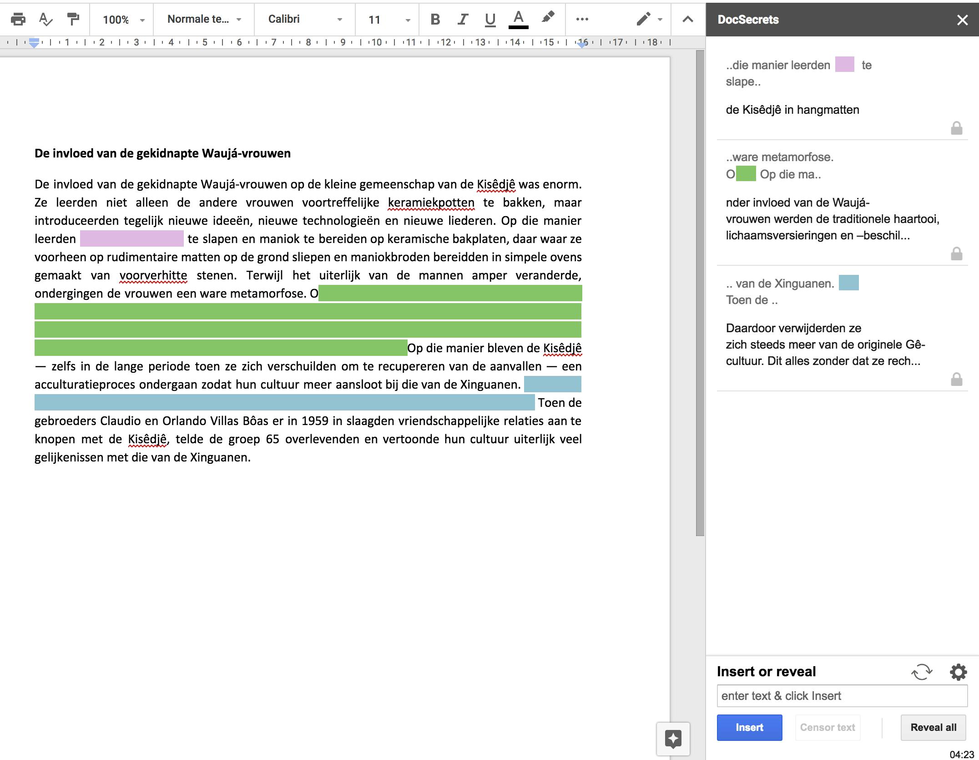
Task: Open the font size 11 dropdown
Action: click(389, 20)
